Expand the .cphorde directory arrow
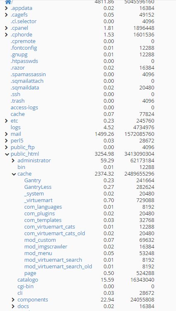Viewport: 176px width, 311px height. tap(6, 34)
